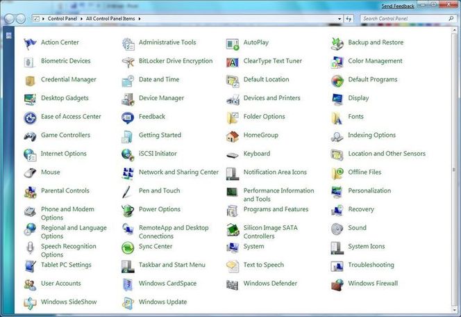Open the ClearType Text Tuner icon
461x317 pixels.
(233, 63)
